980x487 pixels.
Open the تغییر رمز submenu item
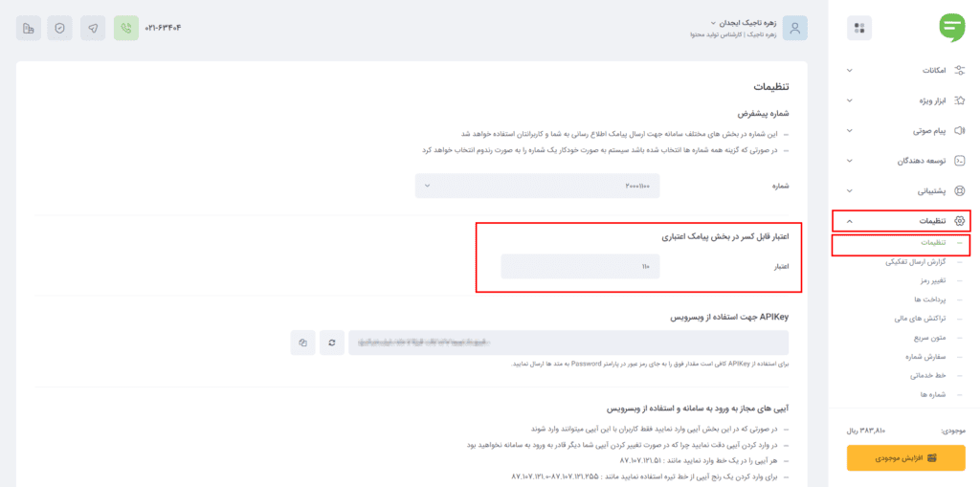point(931,280)
